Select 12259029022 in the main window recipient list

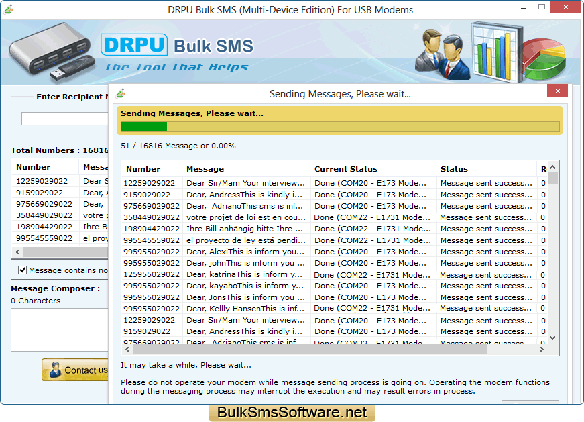[42, 181]
